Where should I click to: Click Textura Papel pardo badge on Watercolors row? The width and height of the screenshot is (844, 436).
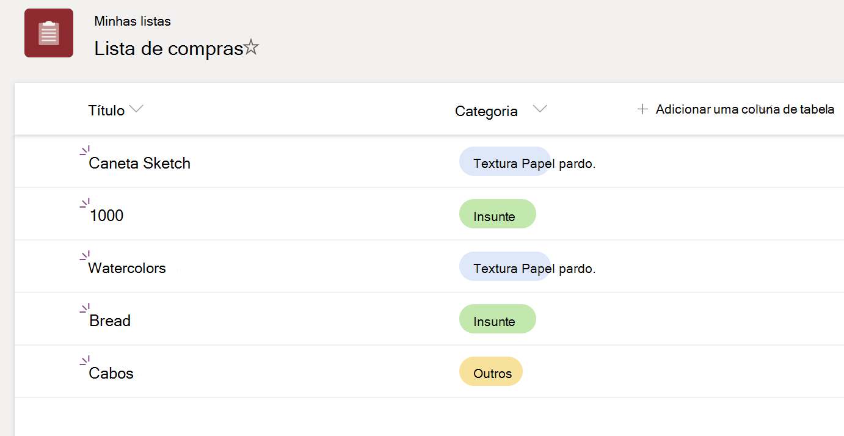(505, 266)
